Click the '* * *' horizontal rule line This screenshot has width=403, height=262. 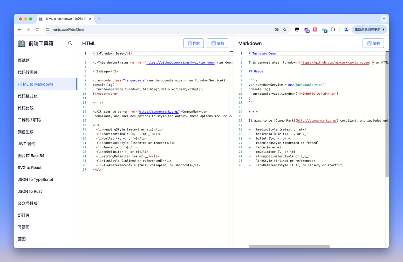tap(253, 112)
